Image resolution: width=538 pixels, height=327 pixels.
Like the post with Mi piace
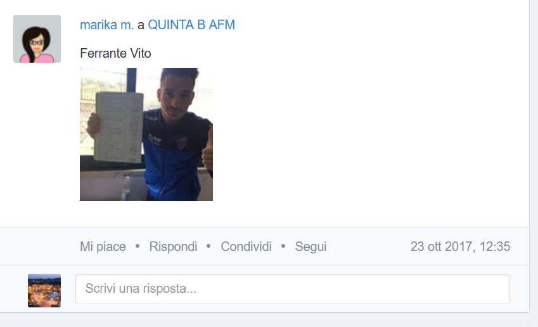[x=103, y=247]
